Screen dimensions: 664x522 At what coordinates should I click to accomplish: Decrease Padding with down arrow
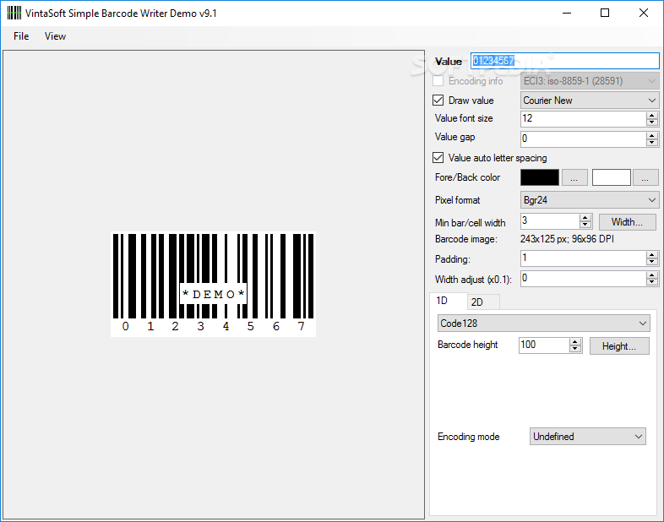[652, 262]
